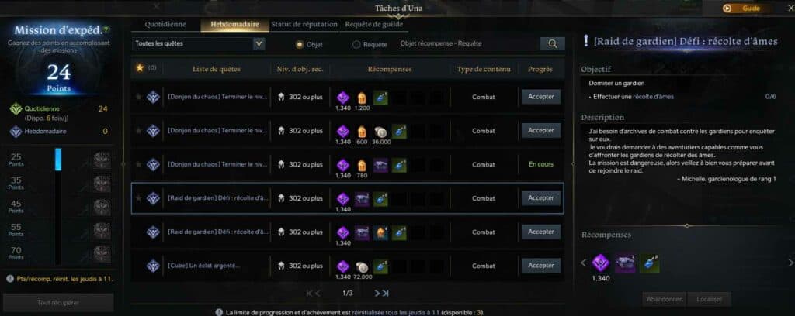This screenshot has width=795, height=316.
Task: Click the 25 Points reward chest icon
Action: (102, 160)
